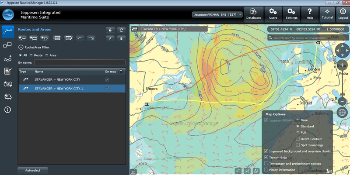Enable the Depth Contour checkbox
This screenshot has width=350, height=175.
[x=297, y=139]
